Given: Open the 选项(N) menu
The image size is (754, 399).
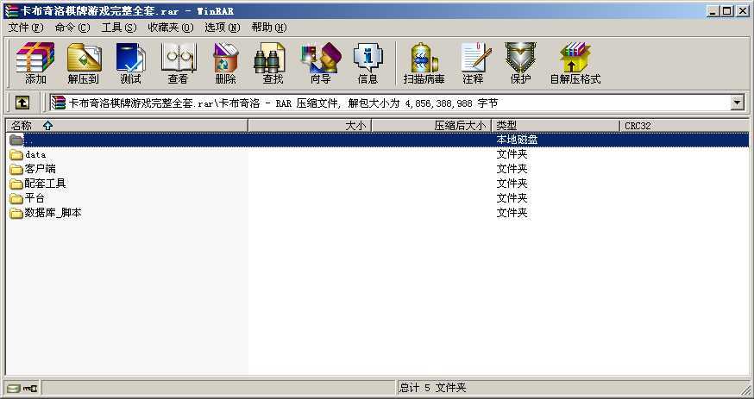Looking at the screenshot, I should pyautogui.click(x=223, y=28).
